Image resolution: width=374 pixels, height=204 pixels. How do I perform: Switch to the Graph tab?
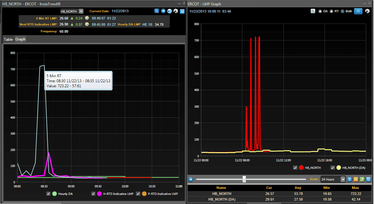pyautogui.click(x=20, y=39)
